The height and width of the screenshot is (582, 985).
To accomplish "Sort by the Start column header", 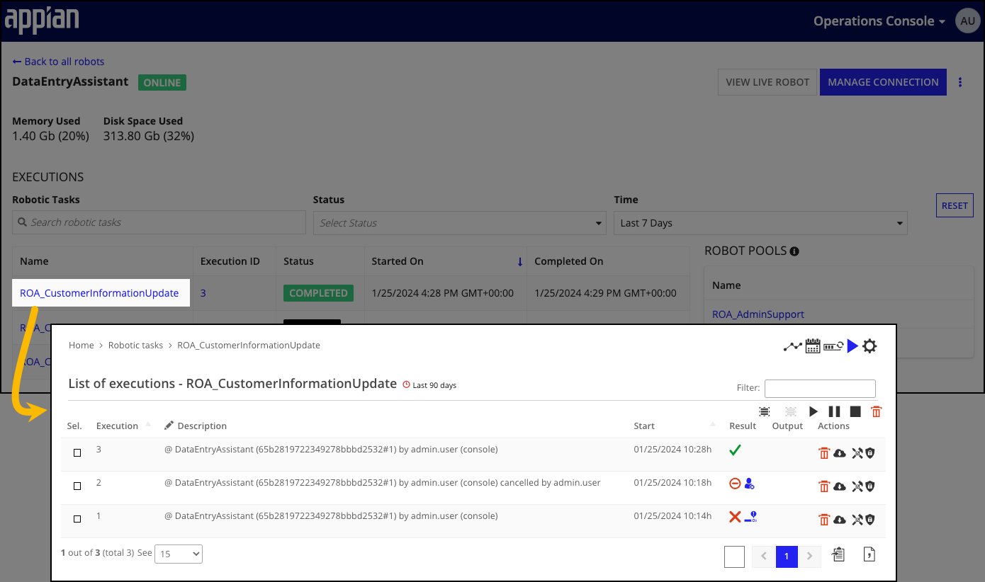I will tap(644, 426).
